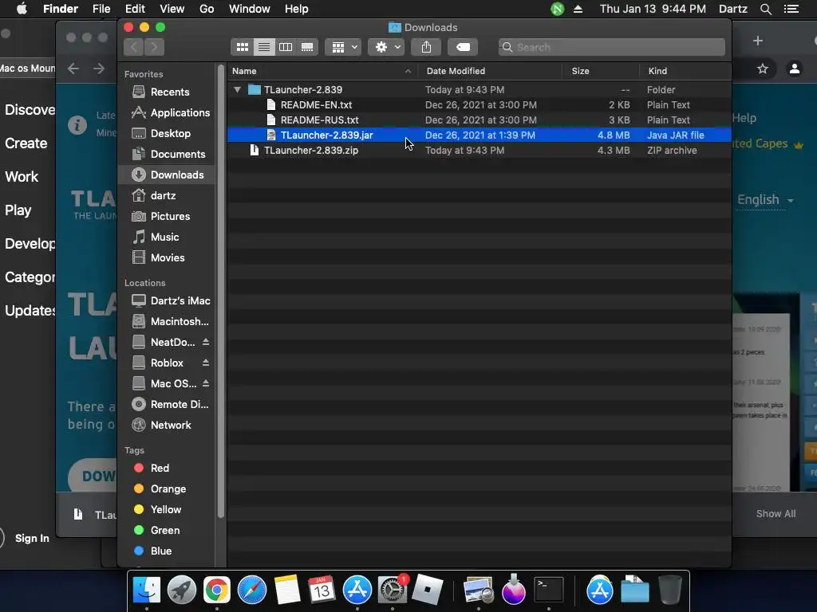
Task: Open Music in the sidebar
Action: coord(167,237)
